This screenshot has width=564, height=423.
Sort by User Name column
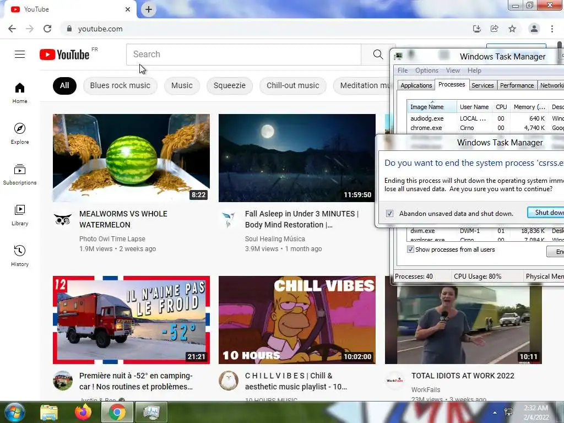tap(474, 107)
